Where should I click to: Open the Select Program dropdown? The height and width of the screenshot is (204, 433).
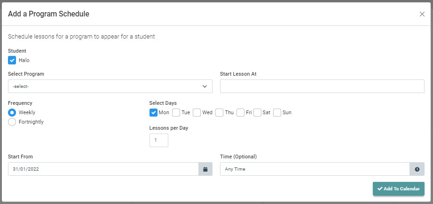pos(110,86)
